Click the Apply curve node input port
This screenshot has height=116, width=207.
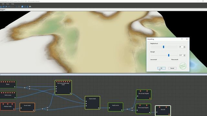(109, 108)
